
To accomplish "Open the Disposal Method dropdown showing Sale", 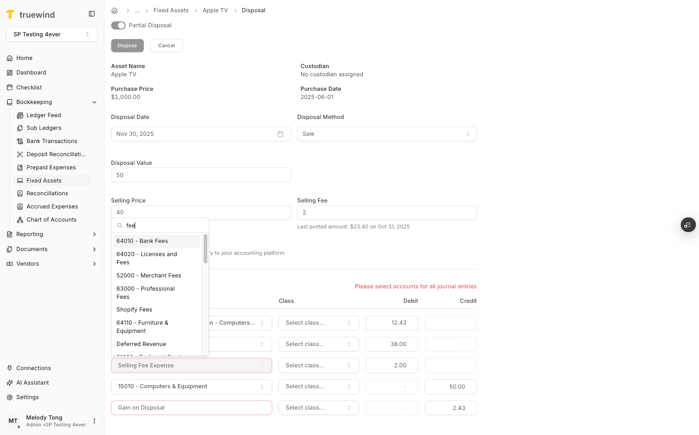I will 386,133.
